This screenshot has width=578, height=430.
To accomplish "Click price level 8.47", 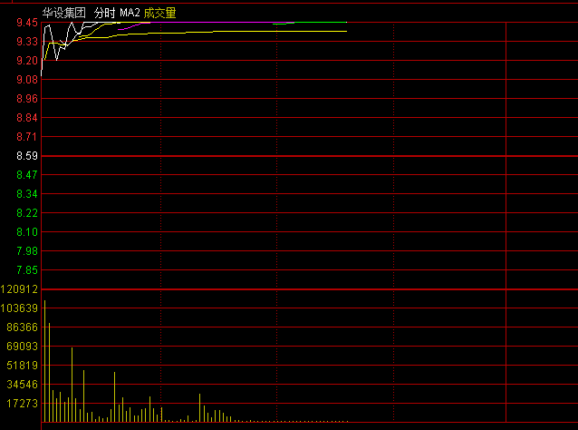I will tap(27, 175).
